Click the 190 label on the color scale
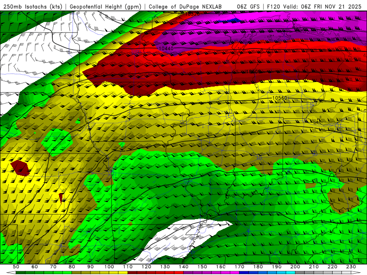The image size is (367, 275). click(277, 267)
